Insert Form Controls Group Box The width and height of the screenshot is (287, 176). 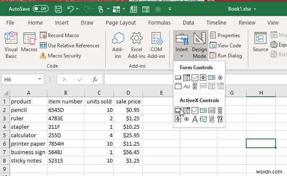[x=178, y=86]
